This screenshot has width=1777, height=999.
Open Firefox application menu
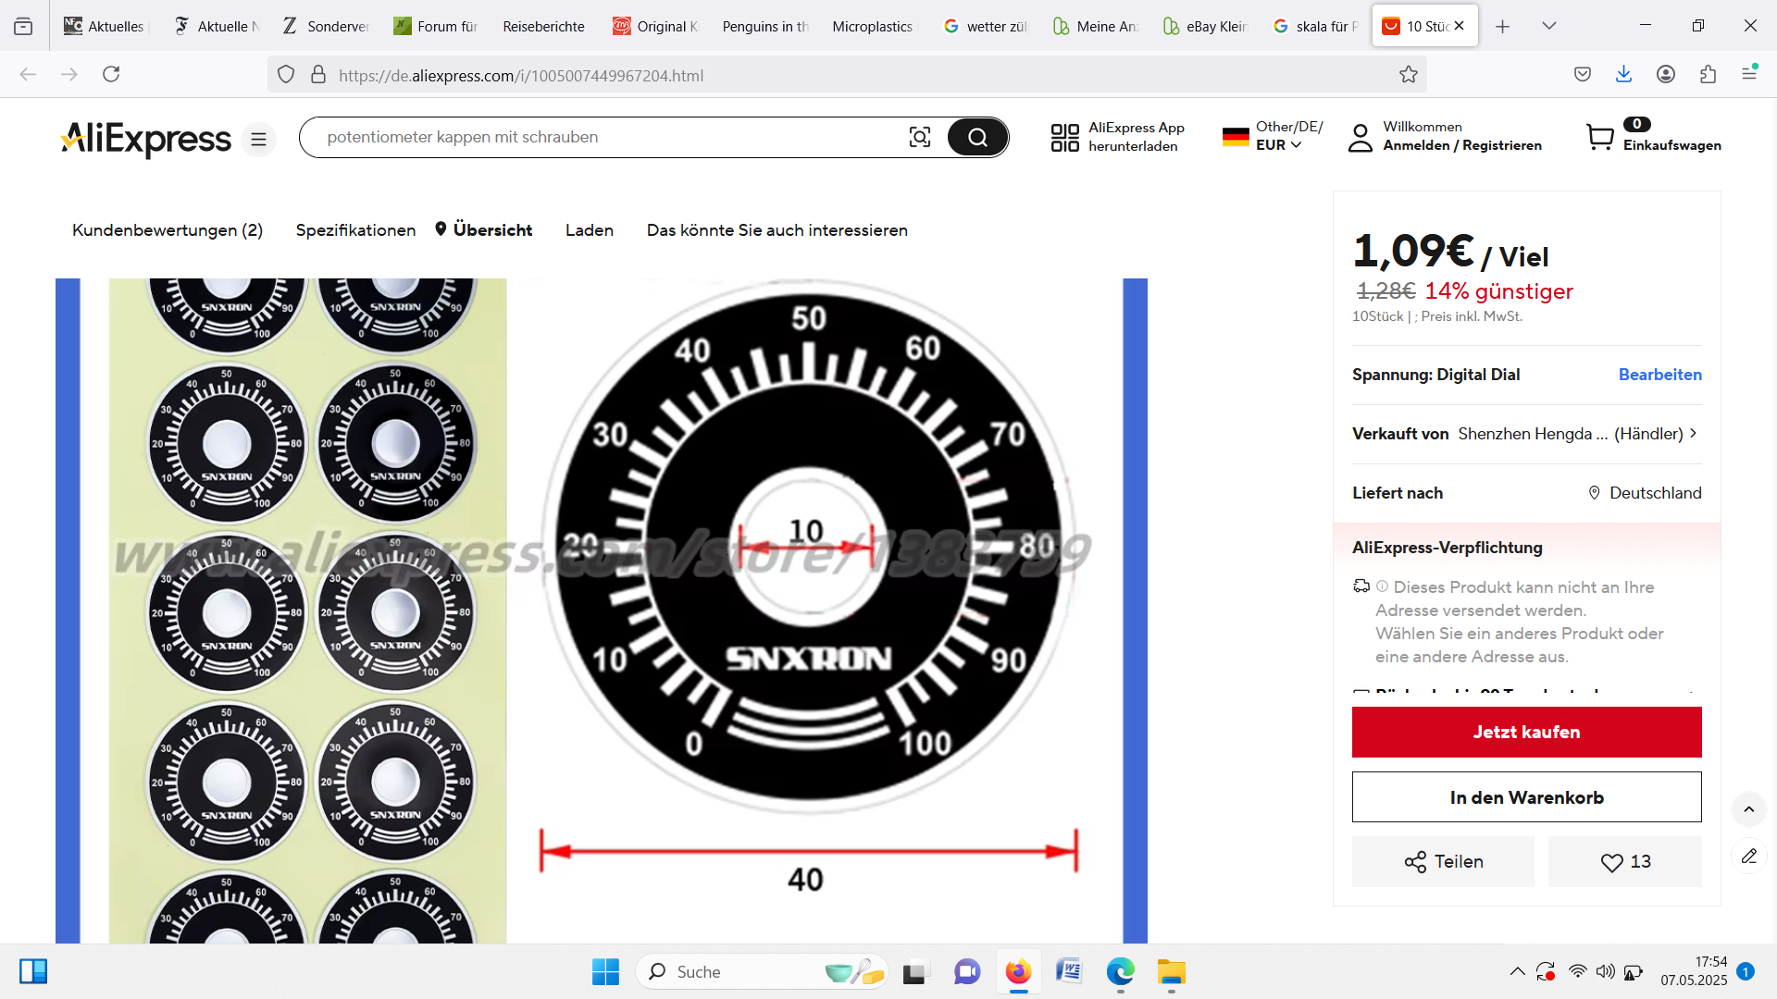[1749, 73]
